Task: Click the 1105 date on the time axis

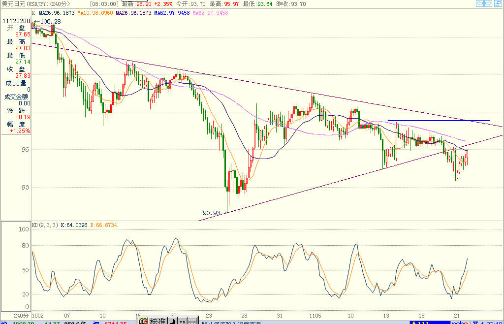Action: point(315,315)
